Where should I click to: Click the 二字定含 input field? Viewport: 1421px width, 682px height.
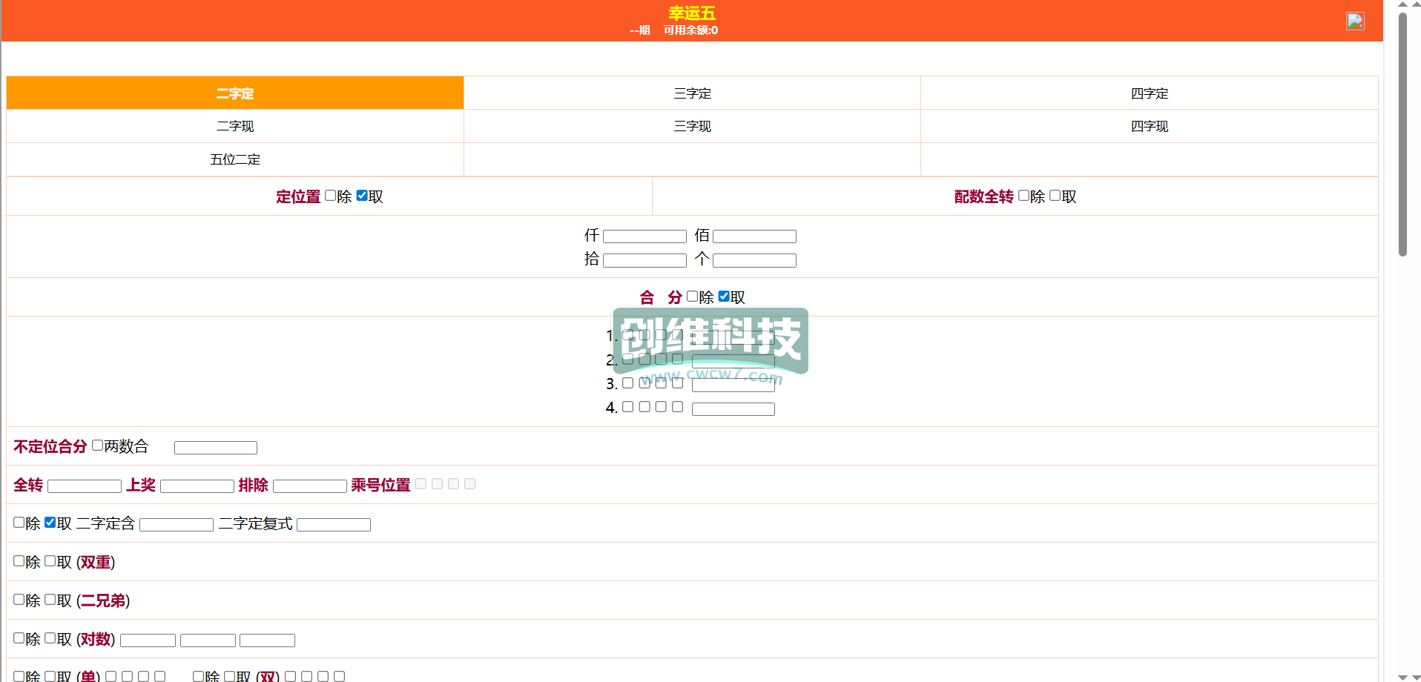[176, 525]
